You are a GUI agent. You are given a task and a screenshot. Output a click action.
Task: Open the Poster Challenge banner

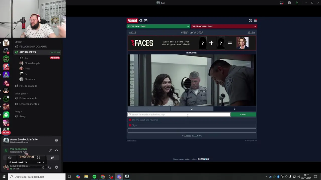158,26
